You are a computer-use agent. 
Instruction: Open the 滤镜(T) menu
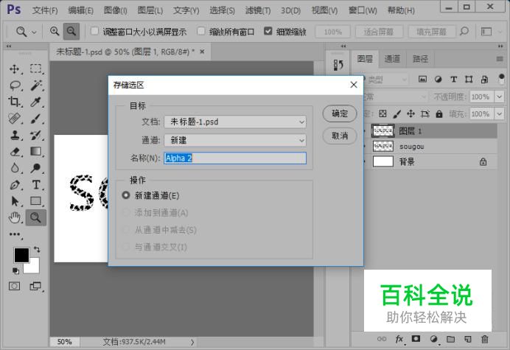click(x=258, y=10)
